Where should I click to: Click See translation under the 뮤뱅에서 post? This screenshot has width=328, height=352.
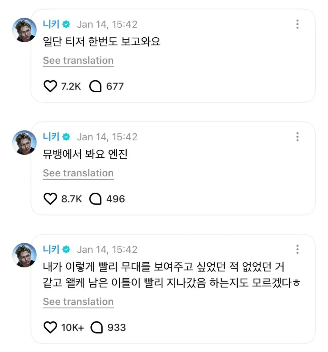point(78,173)
